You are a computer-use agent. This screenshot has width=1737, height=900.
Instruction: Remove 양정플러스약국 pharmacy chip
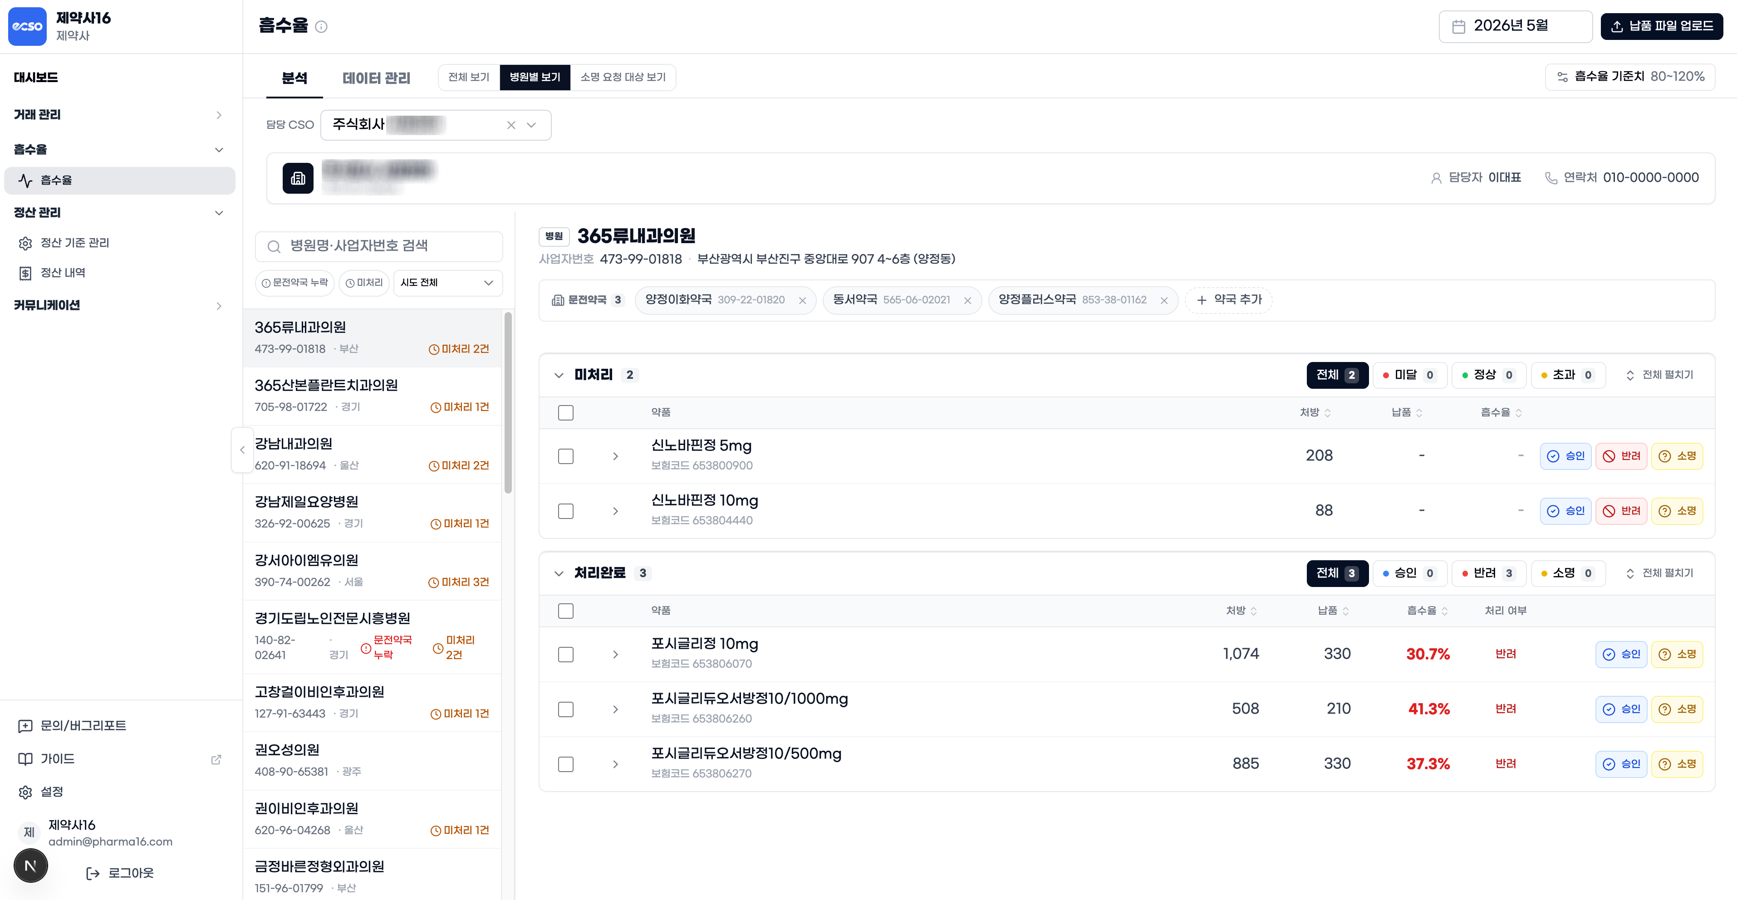(1164, 301)
